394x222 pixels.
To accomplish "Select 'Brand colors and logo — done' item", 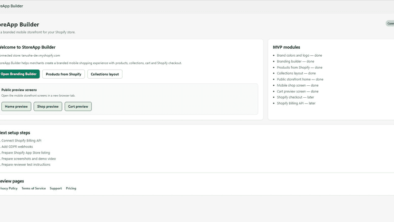I will click(x=299, y=55).
